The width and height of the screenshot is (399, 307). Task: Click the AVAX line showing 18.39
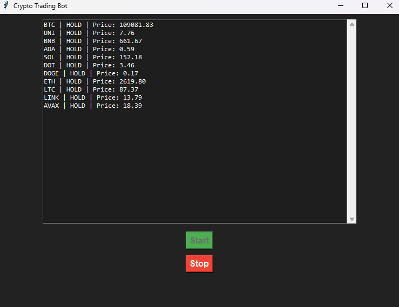coord(93,106)
